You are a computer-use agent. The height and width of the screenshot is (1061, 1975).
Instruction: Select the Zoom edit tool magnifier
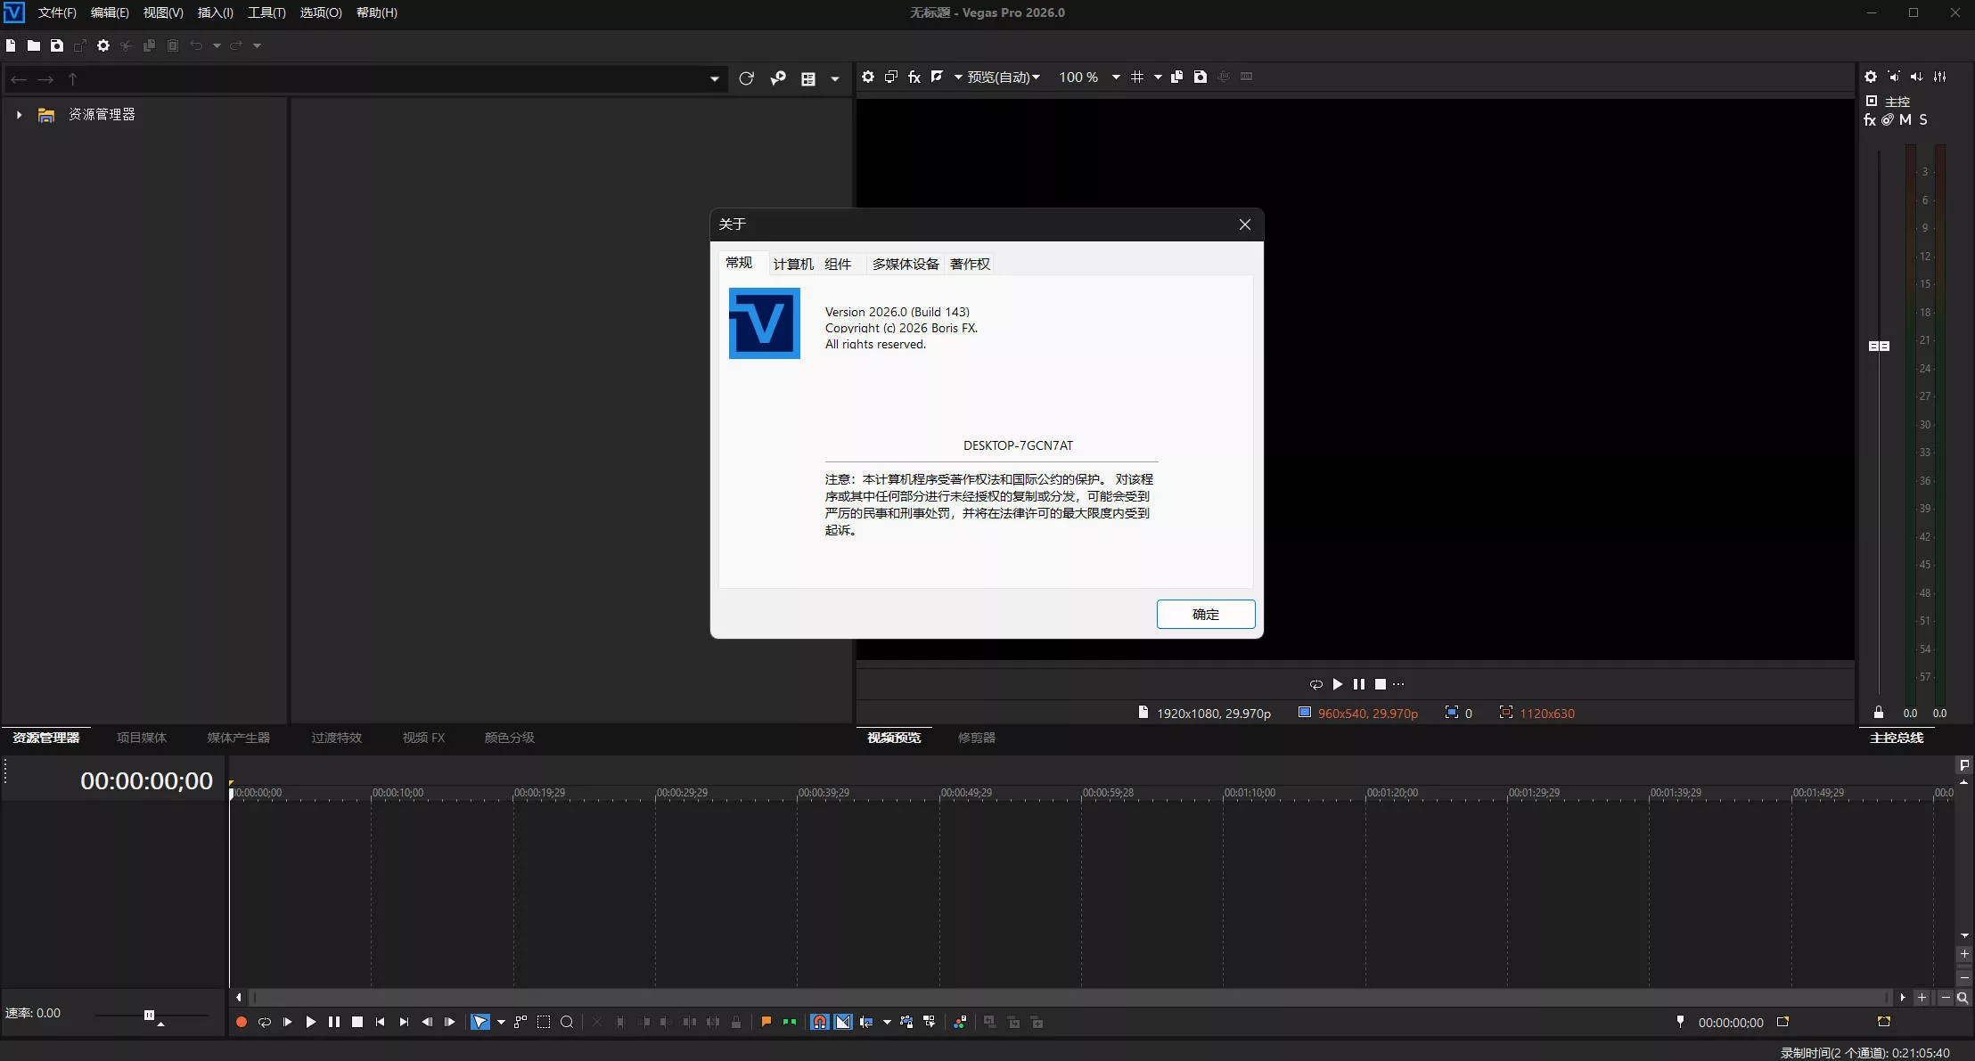point(567,1022)
